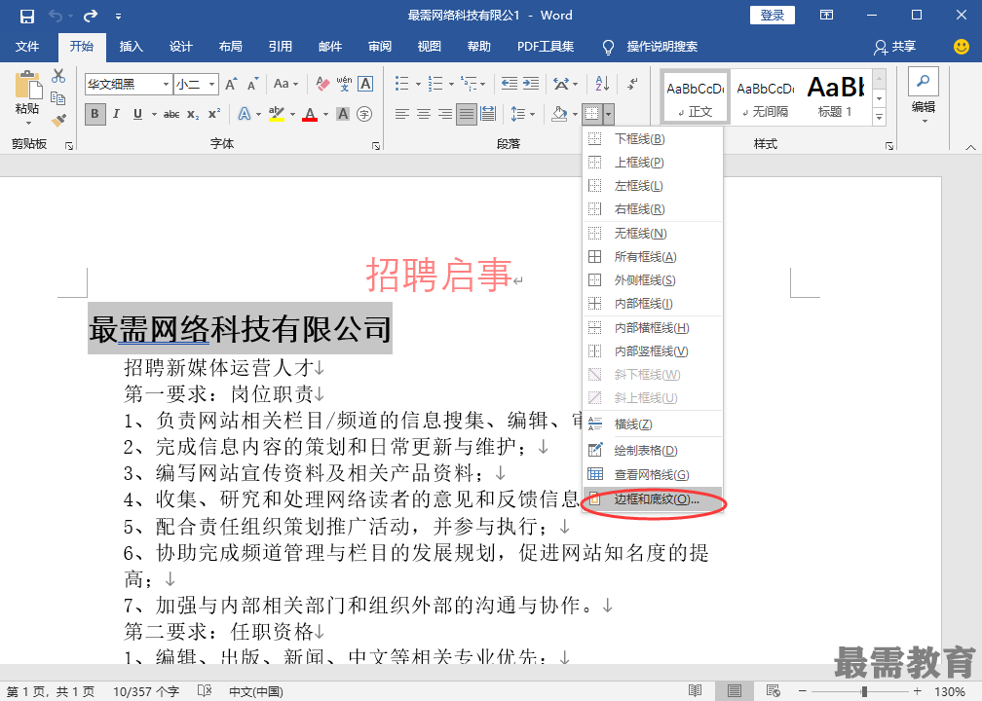
Task: Open the Change Case Aa dropdown
Action: click(x=285, y=84)
